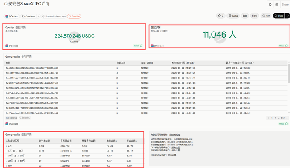
Task: Click first deposit time 2026-06-11 10:30:24
Action: point(183,73)
